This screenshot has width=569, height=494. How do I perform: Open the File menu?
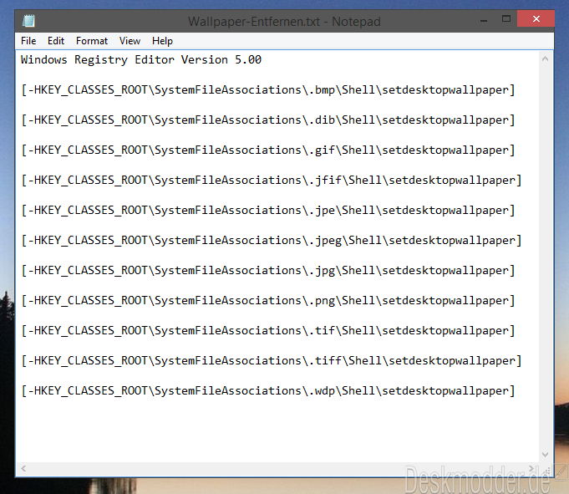(x=28, y=41)
